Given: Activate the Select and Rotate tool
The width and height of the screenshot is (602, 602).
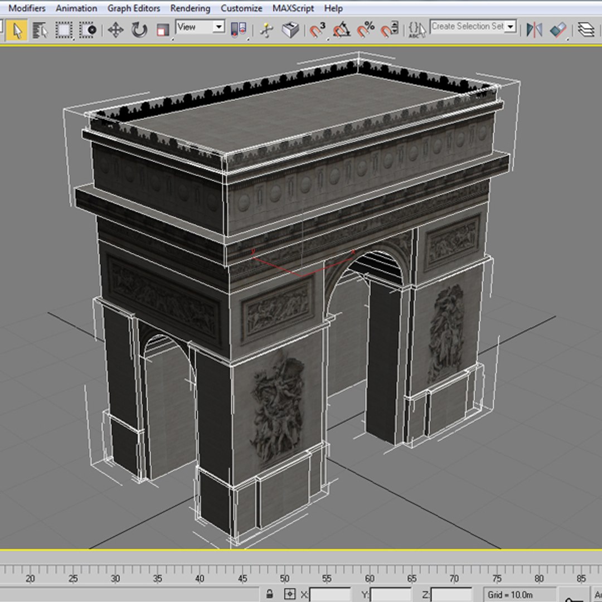Looking at the screenshot, I should 139,30.
